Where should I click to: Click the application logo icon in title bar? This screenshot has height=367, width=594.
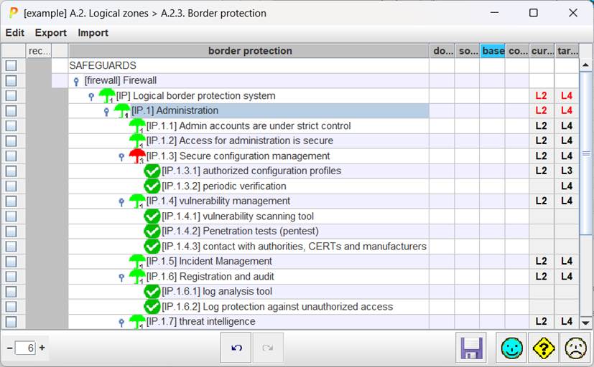point(13,13)
